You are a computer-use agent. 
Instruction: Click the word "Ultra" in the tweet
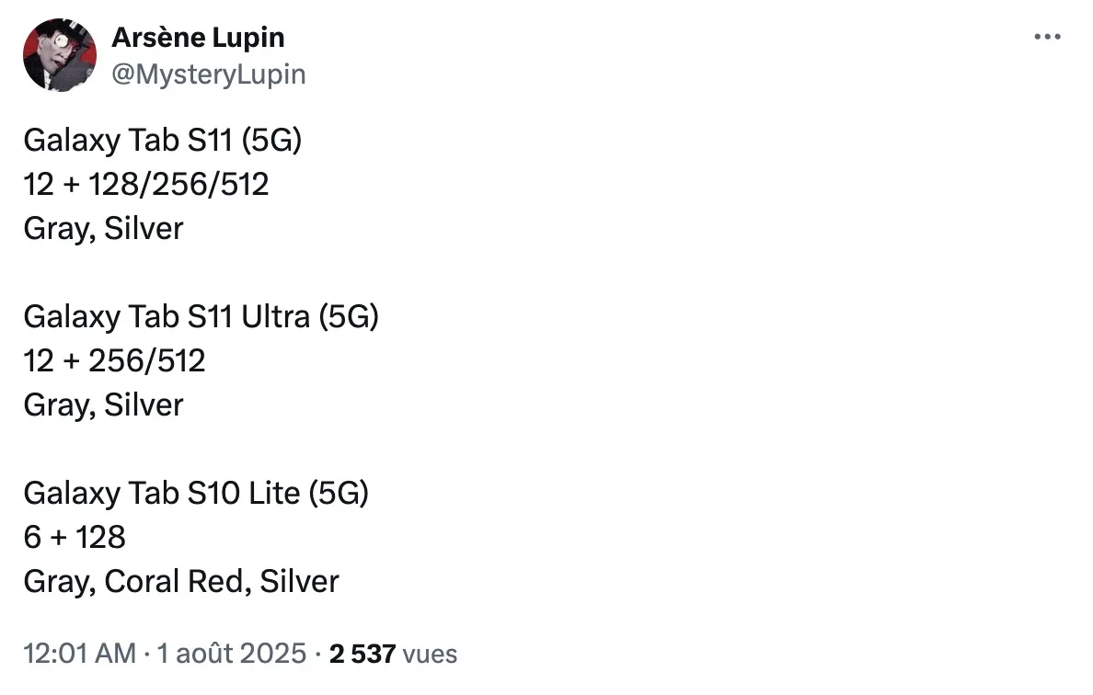pyautogui.click(x=276, y=316)
